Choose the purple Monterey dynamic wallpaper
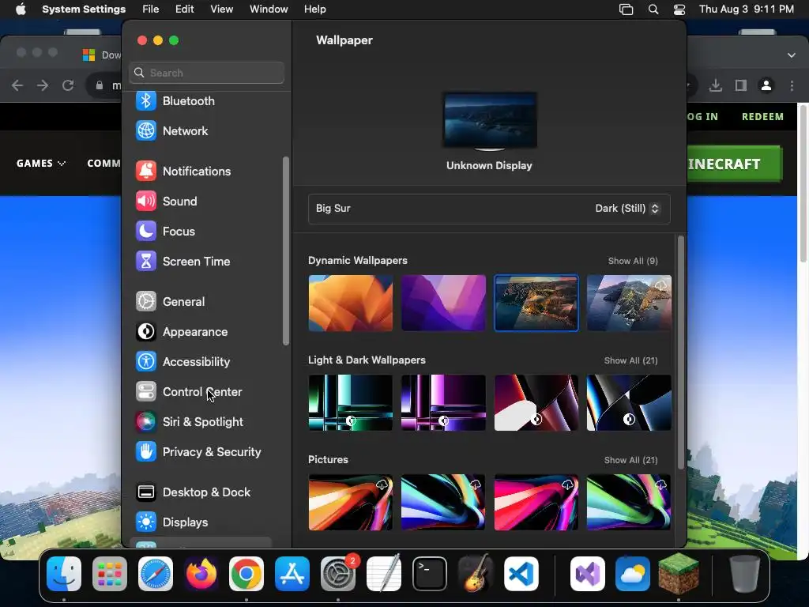 [x=443, y=303]
